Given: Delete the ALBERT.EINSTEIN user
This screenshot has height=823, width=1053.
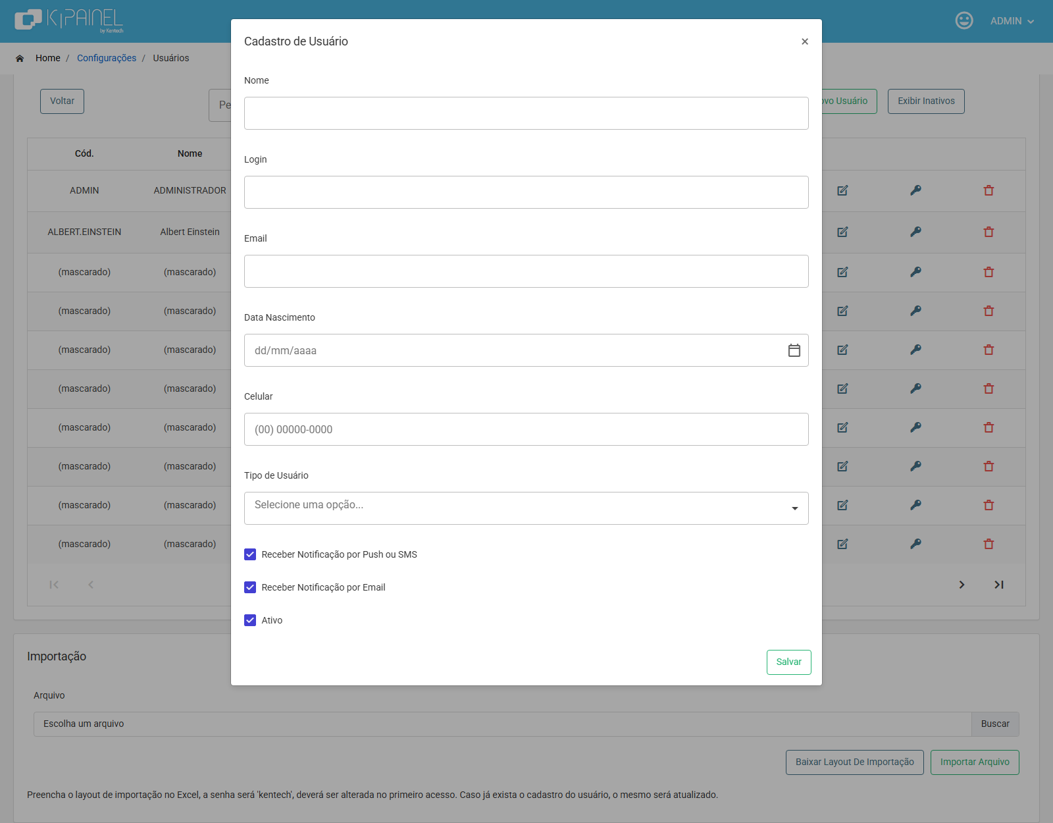Looking at the screenshot, I should pos(989,232).
